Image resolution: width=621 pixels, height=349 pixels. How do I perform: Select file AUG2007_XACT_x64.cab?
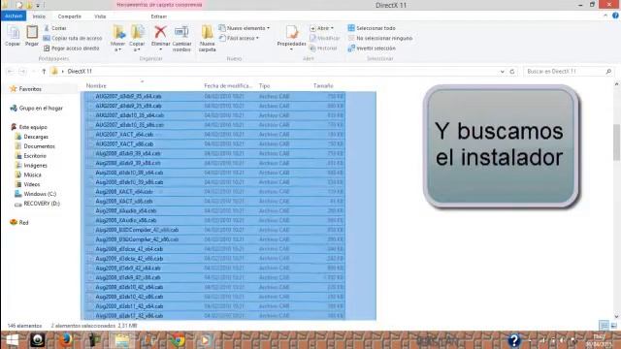[x=124, y=135]
